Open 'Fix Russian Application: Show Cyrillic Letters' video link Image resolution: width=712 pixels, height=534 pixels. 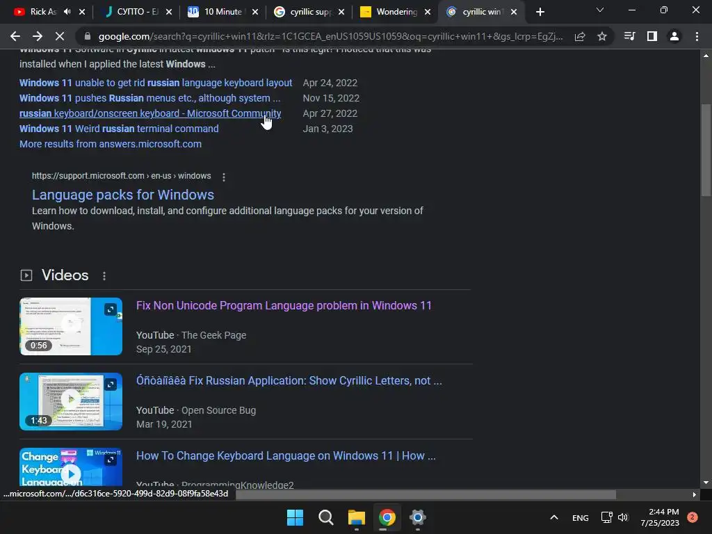pyautogui.click(x=289, y=380)
